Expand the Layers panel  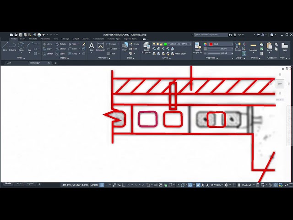tap(166, 58)
